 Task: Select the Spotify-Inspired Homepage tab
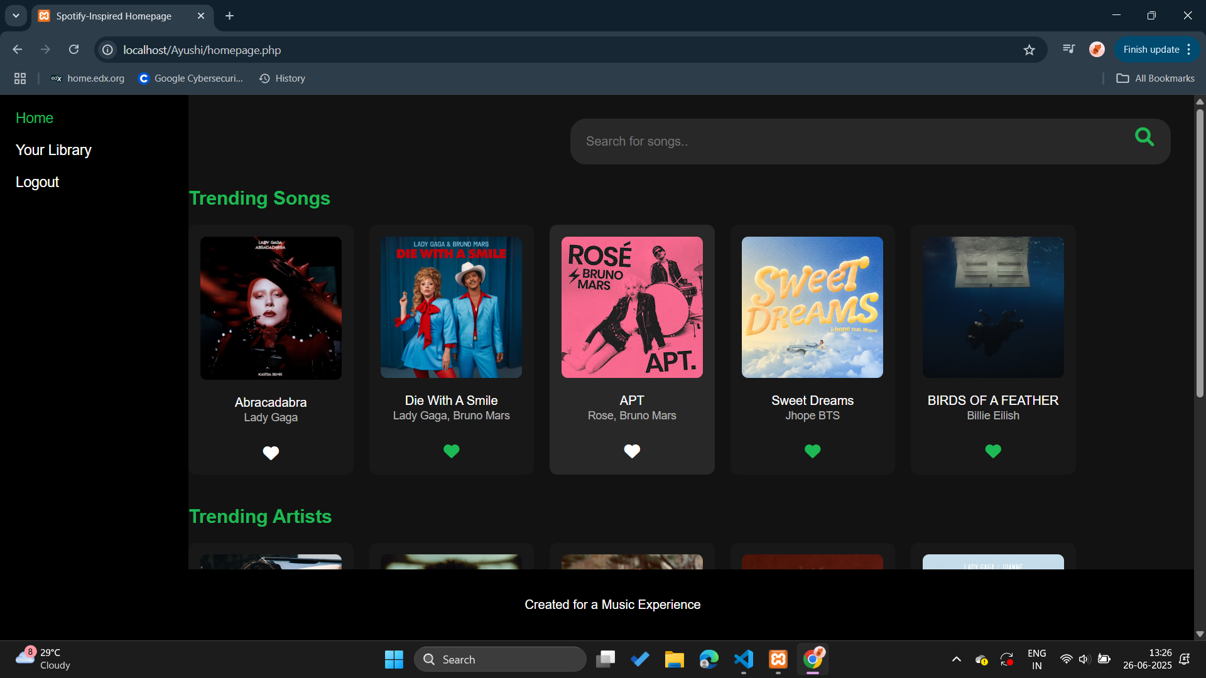pos(122,16)
